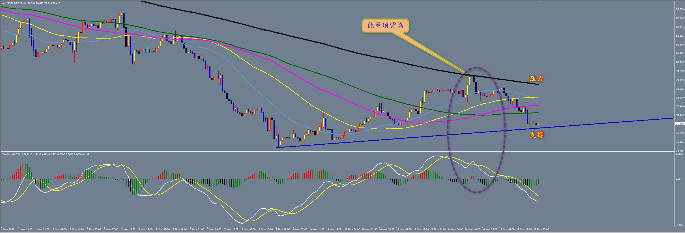Screen dimensions: 685x233
Task: Click the current price marker 76.410
Action: [x=680, y=124]
